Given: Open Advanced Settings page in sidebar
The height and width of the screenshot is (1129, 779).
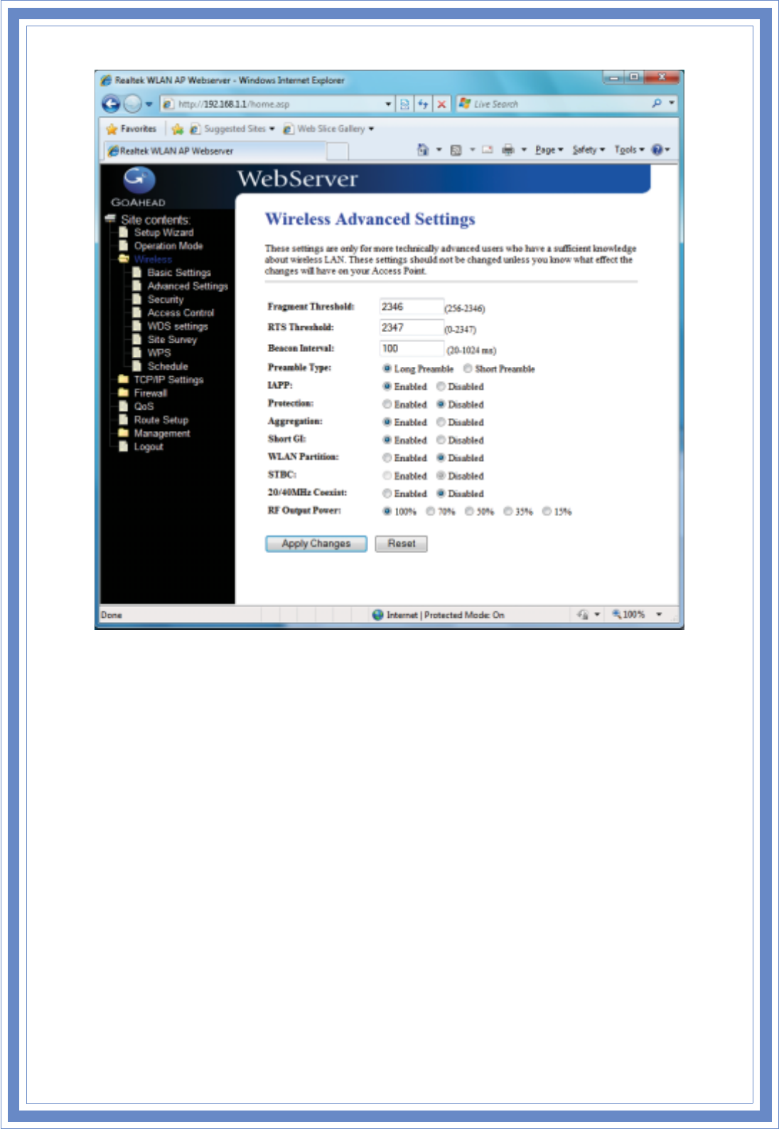Looking at the screenshot, I should point(188,287).
